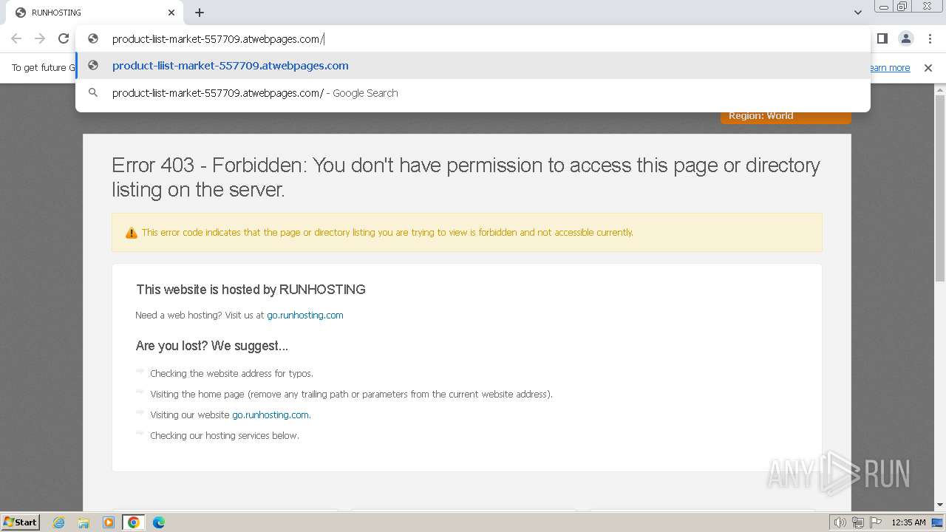
Task: Click the scrollbar down arrow
Action: point(940,505)
